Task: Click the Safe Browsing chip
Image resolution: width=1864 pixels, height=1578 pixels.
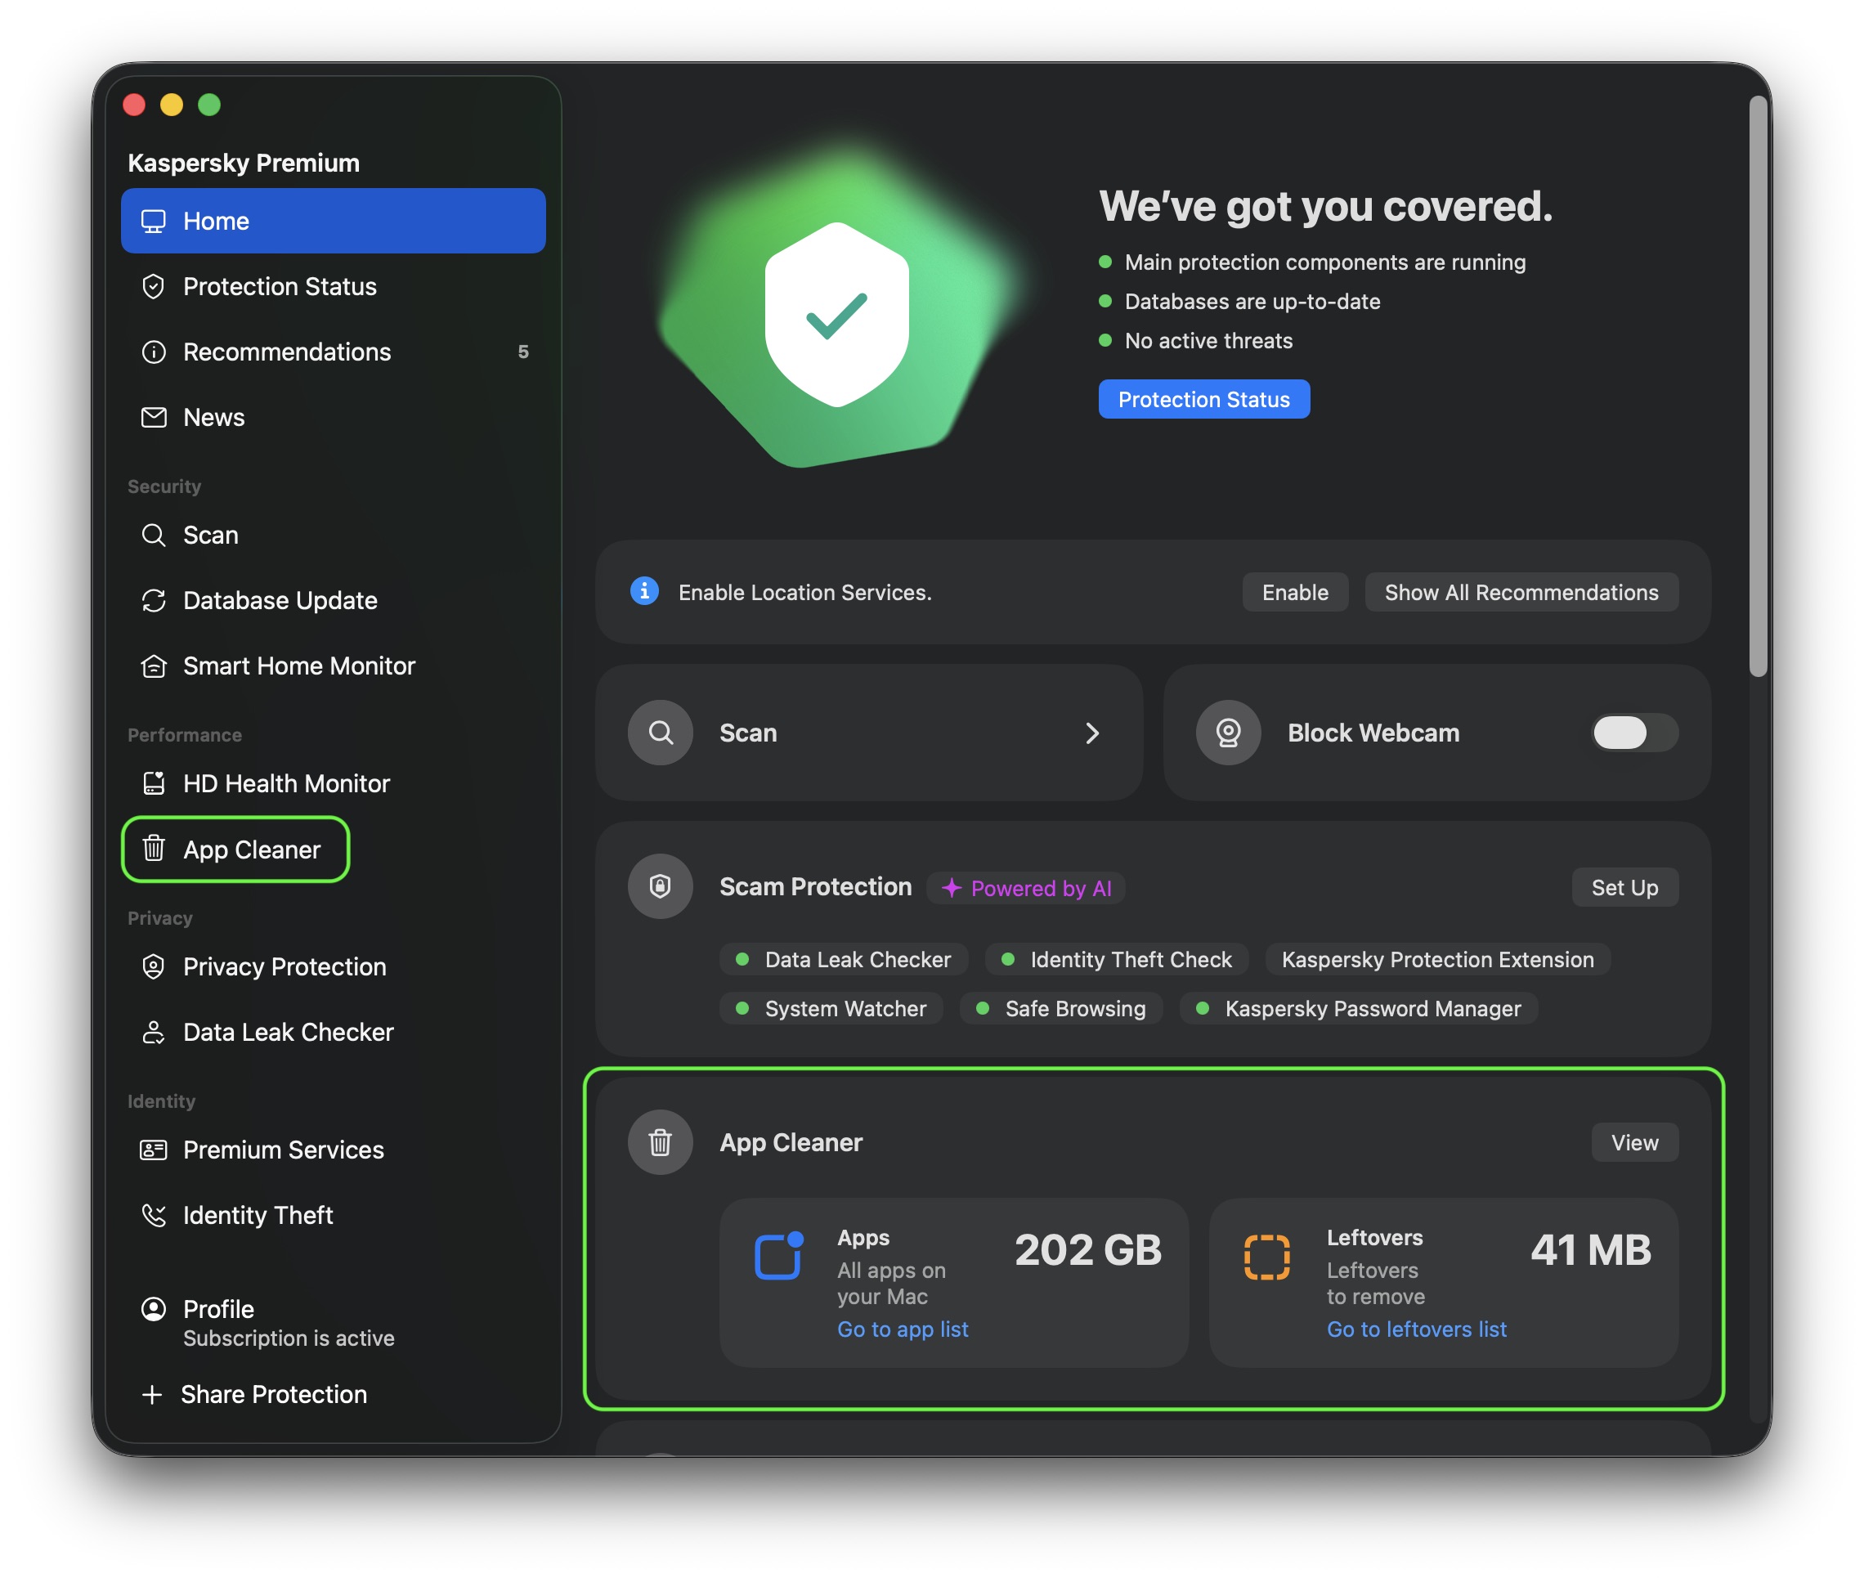Action: pyautogui.click(x=1061, y=1008)
